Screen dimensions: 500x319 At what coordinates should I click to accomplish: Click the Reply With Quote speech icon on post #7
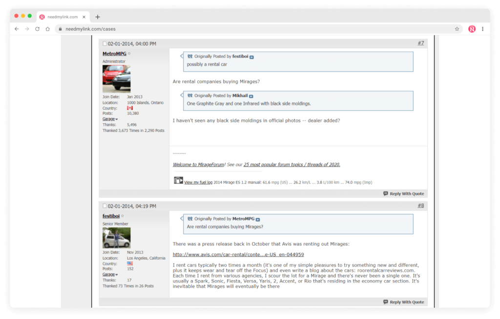click(x=385, y=193)
